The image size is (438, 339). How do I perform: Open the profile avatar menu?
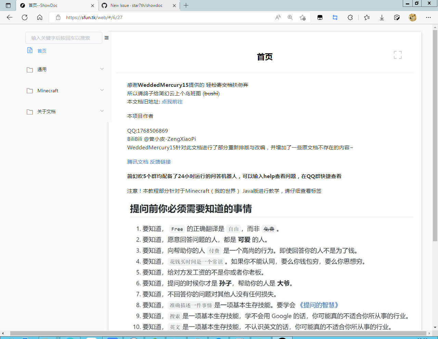(x=413, y=17)
